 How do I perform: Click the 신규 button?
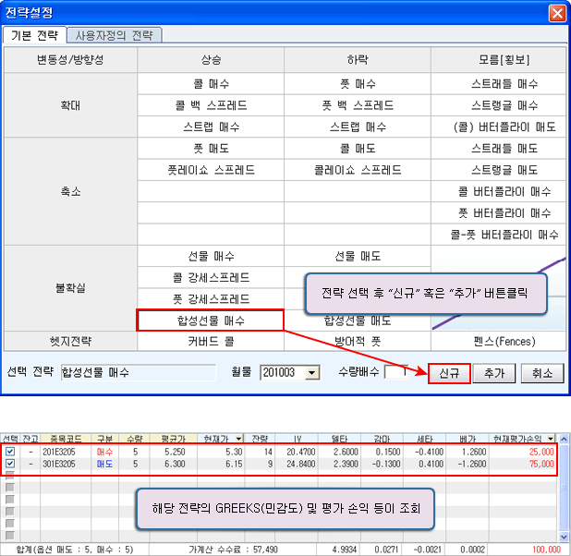[450, 372]
